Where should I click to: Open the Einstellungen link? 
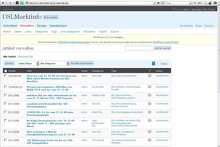click(x=186, y=26)
